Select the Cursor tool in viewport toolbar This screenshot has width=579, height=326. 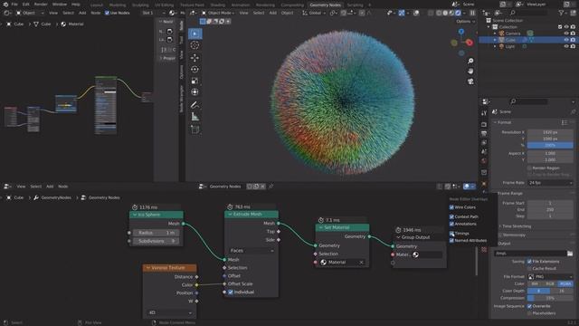195,45
